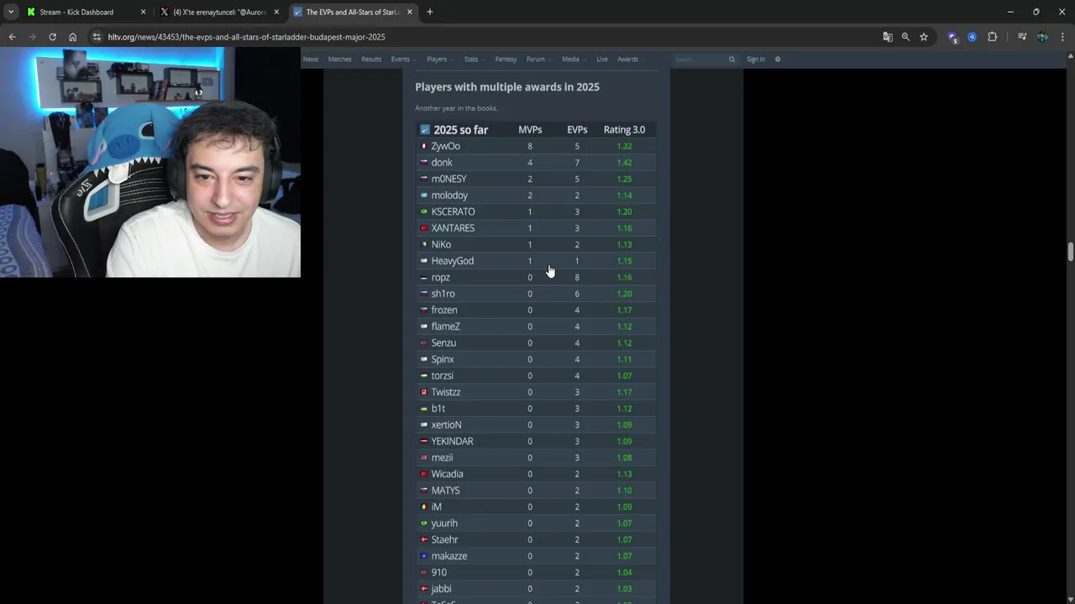Click the scrollbar up arrow
This screenshot has width=1075, height=604.
pyautogui.click(x=1070, y=57)
